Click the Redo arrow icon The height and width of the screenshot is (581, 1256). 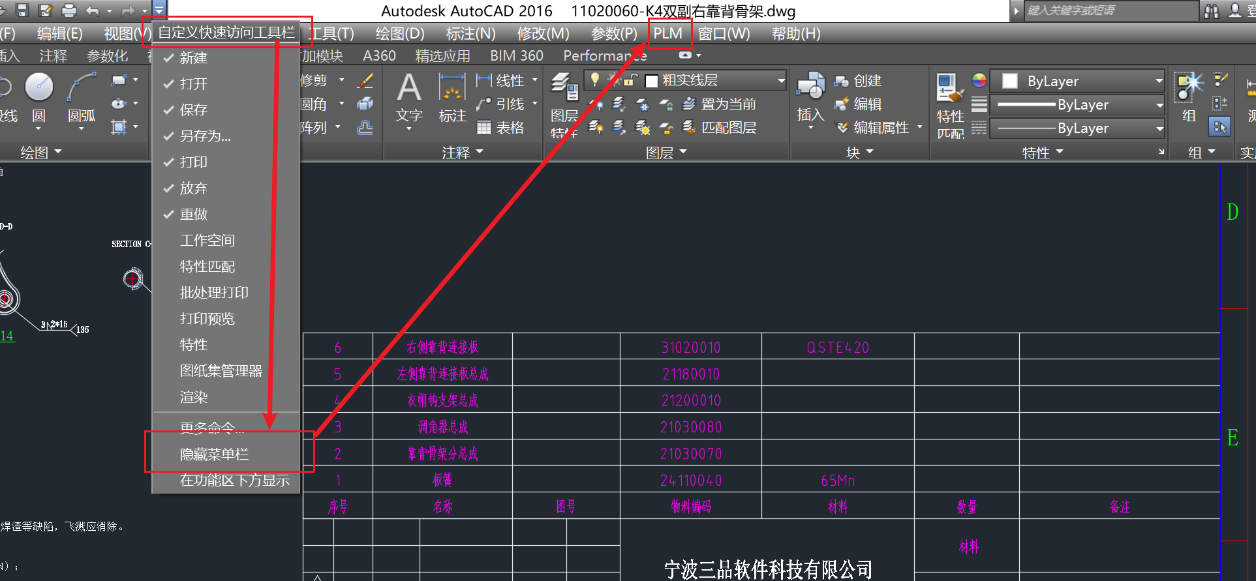point(128,10)
